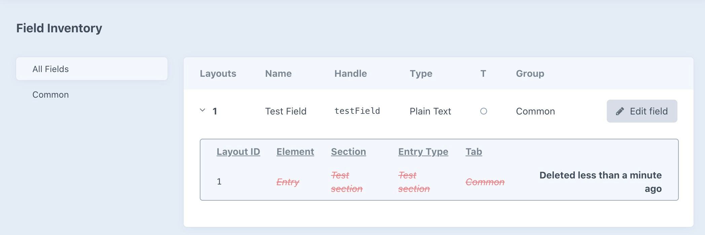Sort the table by the Layout ID column

click(x=238, y=152)
